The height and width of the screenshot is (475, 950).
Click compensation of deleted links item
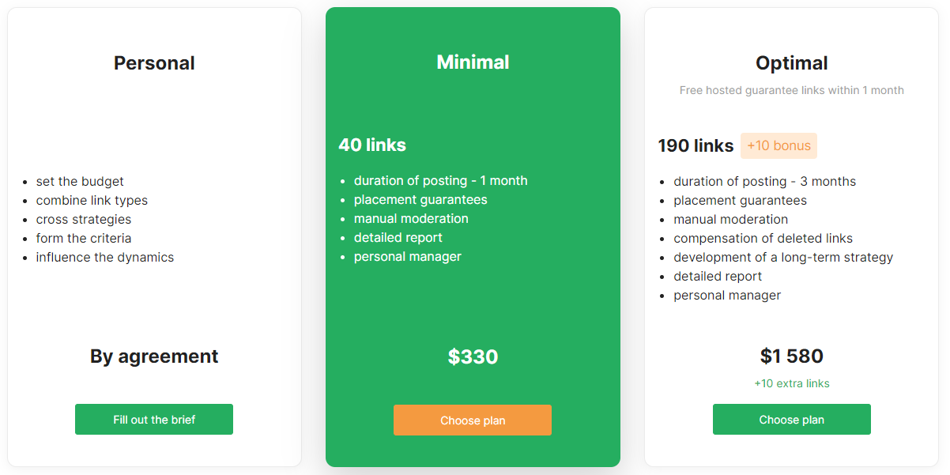coord(763,239)
